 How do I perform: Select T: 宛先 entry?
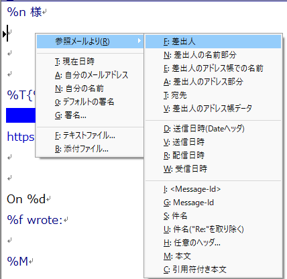[x=213, y=95]
